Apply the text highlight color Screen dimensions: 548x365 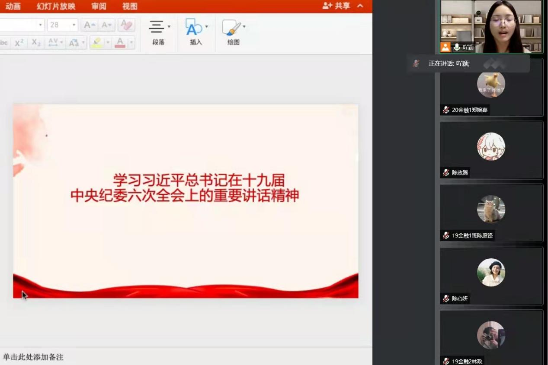click(96, 42)
